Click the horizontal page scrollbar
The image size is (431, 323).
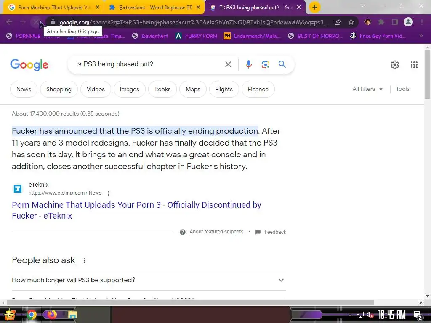190,303
